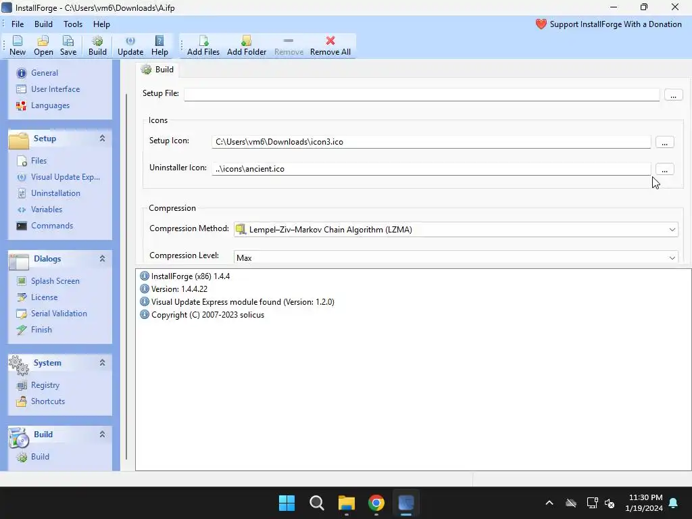Open the Help menu
Viewport: 692px width, 519px height.
point(101,24)
